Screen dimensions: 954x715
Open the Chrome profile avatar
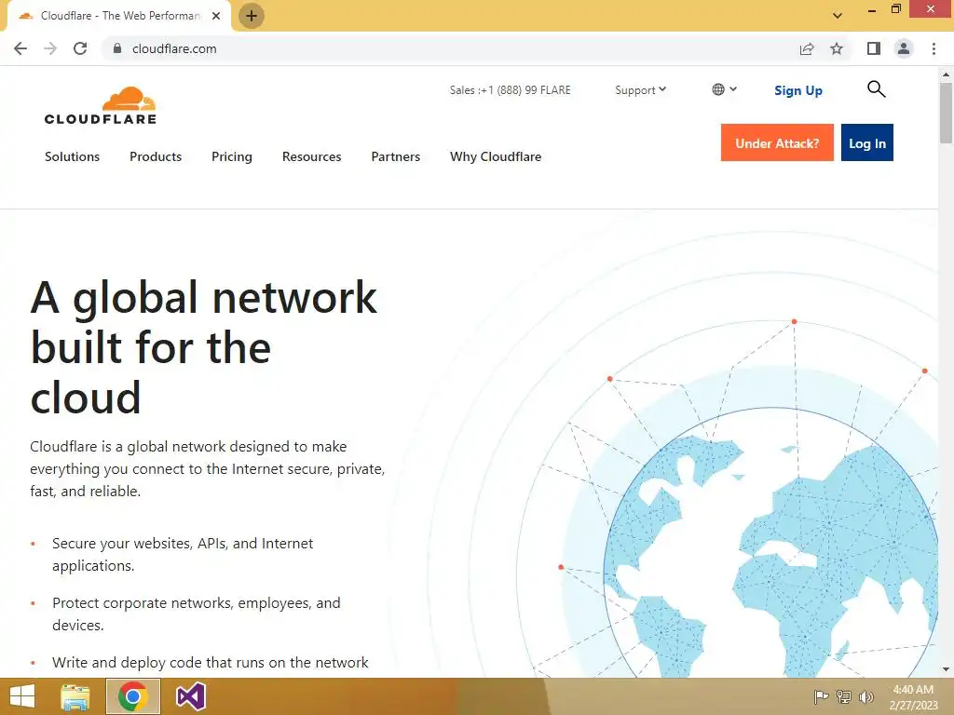[904, 48]
